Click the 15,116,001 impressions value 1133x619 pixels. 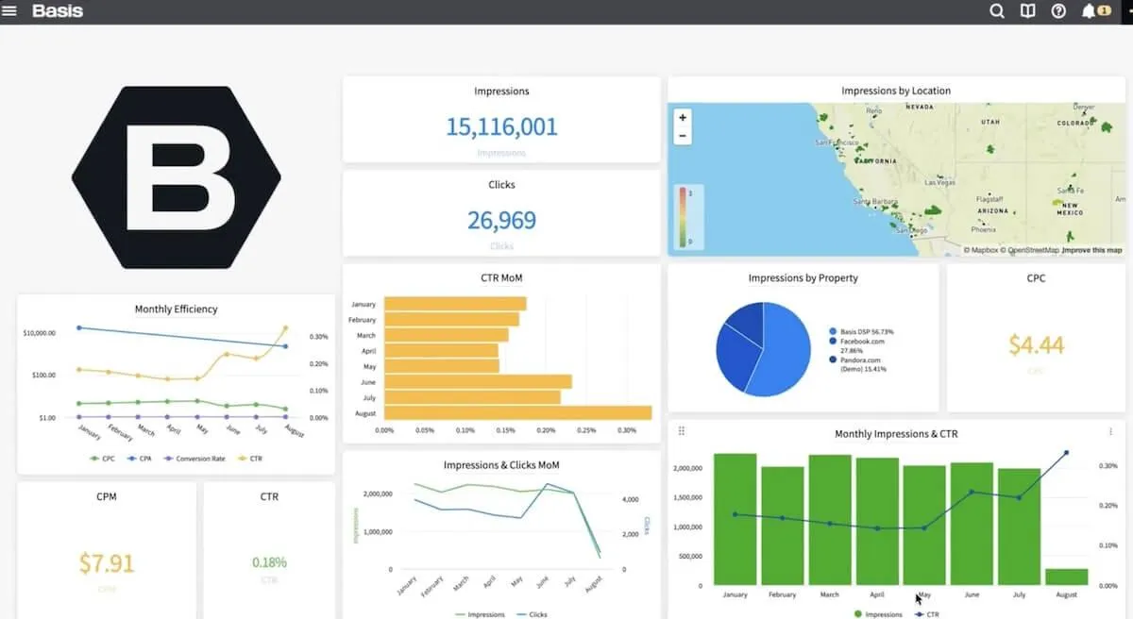(x=501, y=126)
